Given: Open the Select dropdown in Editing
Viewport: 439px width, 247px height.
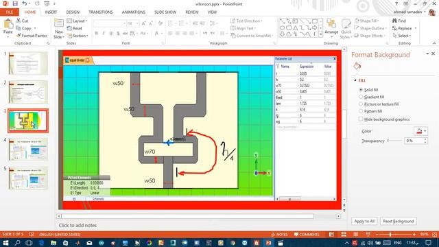Looking at the screenshot, I should click(x=402, y=36).
